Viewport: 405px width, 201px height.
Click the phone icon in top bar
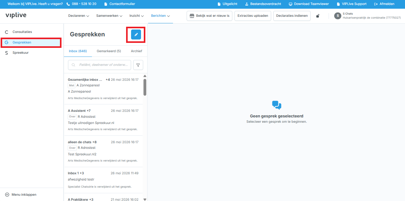(x=68, y=4)
